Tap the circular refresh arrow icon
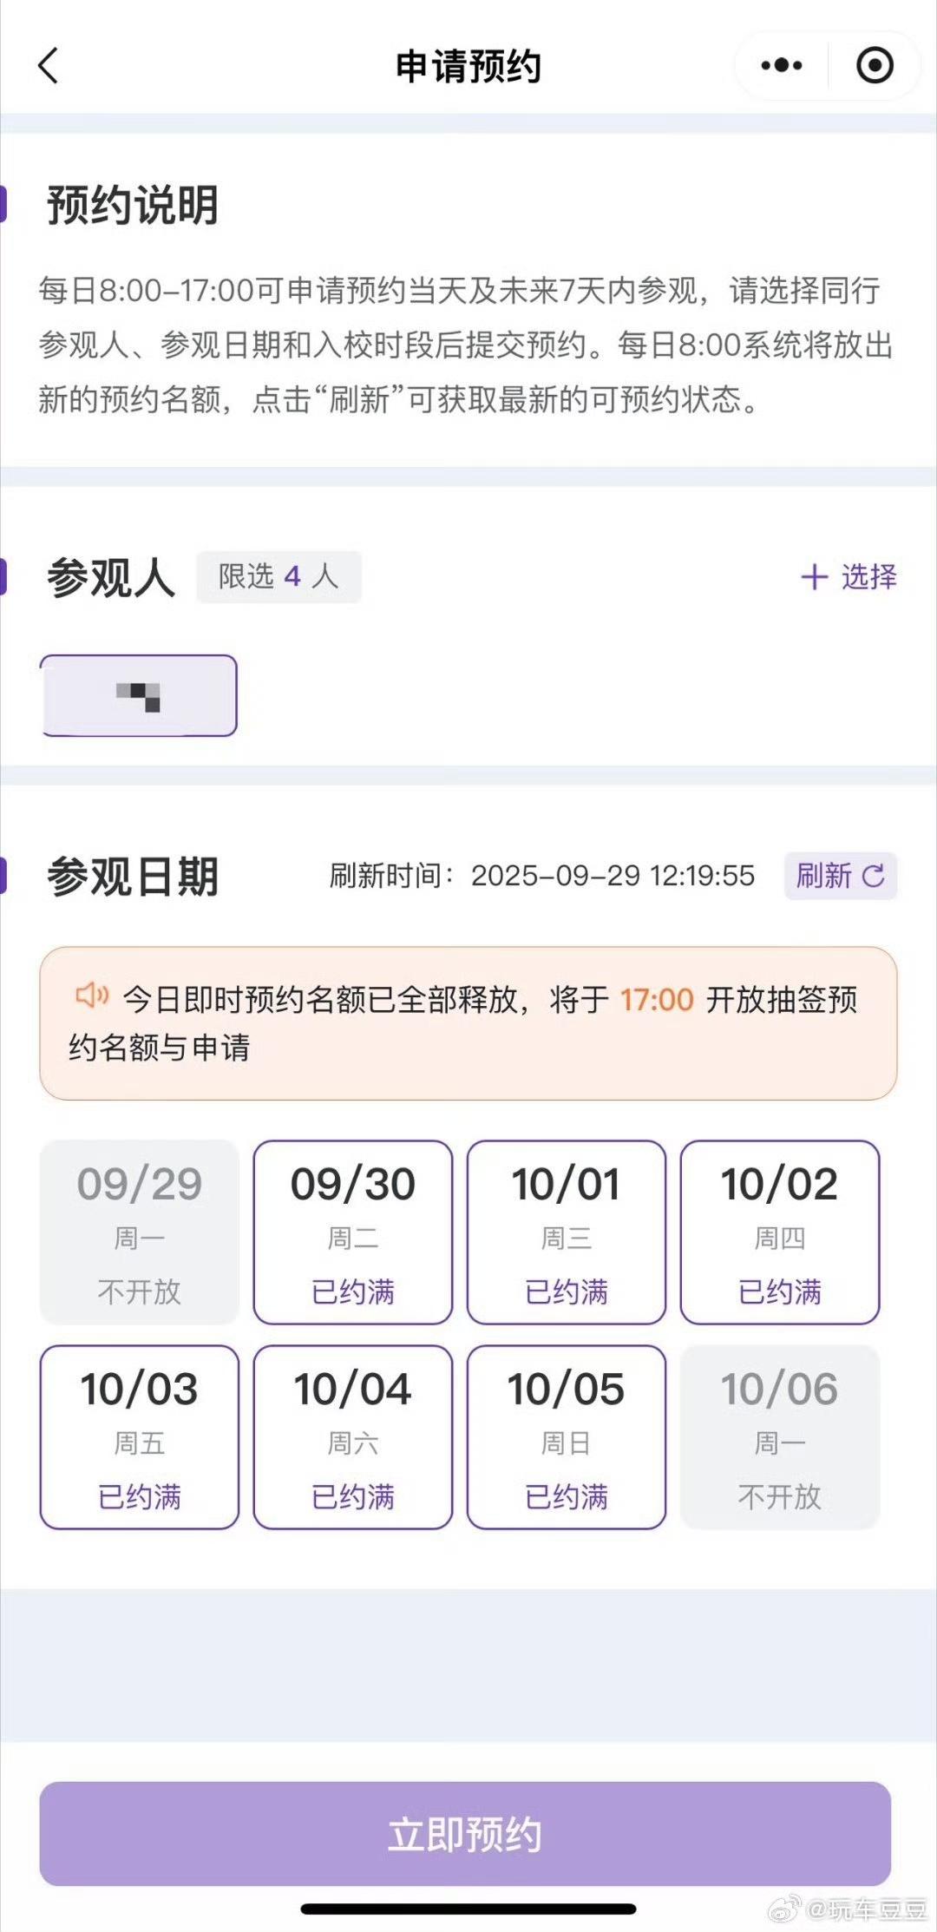937x1932 pixels. click(x=873, y=876)
